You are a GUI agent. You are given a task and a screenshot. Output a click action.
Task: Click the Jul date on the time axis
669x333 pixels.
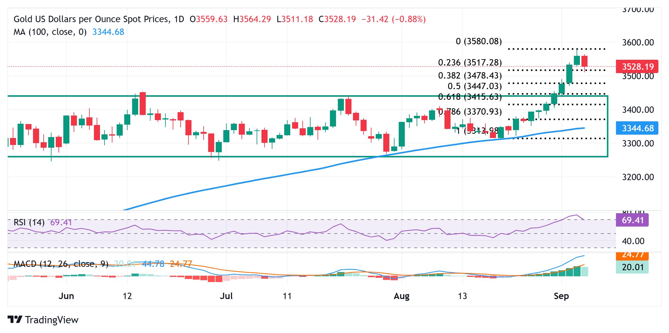(226, 296)
